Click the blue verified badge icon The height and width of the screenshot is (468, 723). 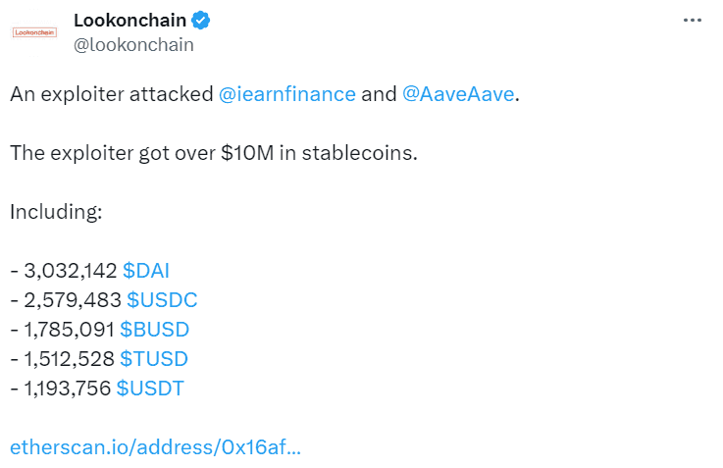coord(200,21)
